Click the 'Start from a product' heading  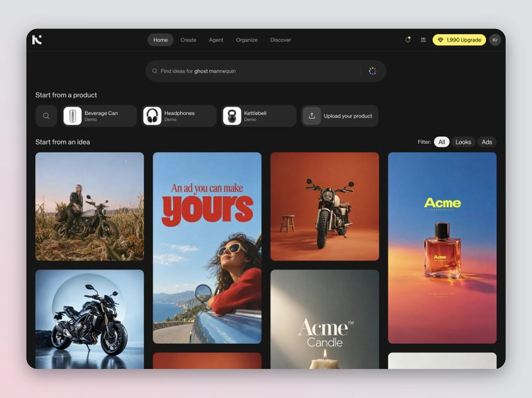pyautogui.click(x=66, y=95)
